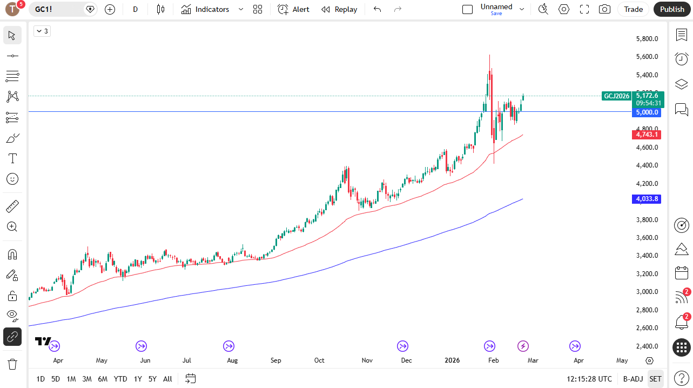Redo the last action

click(x=398, y=9)
